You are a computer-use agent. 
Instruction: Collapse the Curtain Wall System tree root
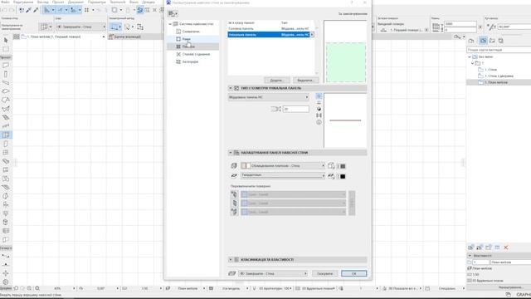pos(170,24)
